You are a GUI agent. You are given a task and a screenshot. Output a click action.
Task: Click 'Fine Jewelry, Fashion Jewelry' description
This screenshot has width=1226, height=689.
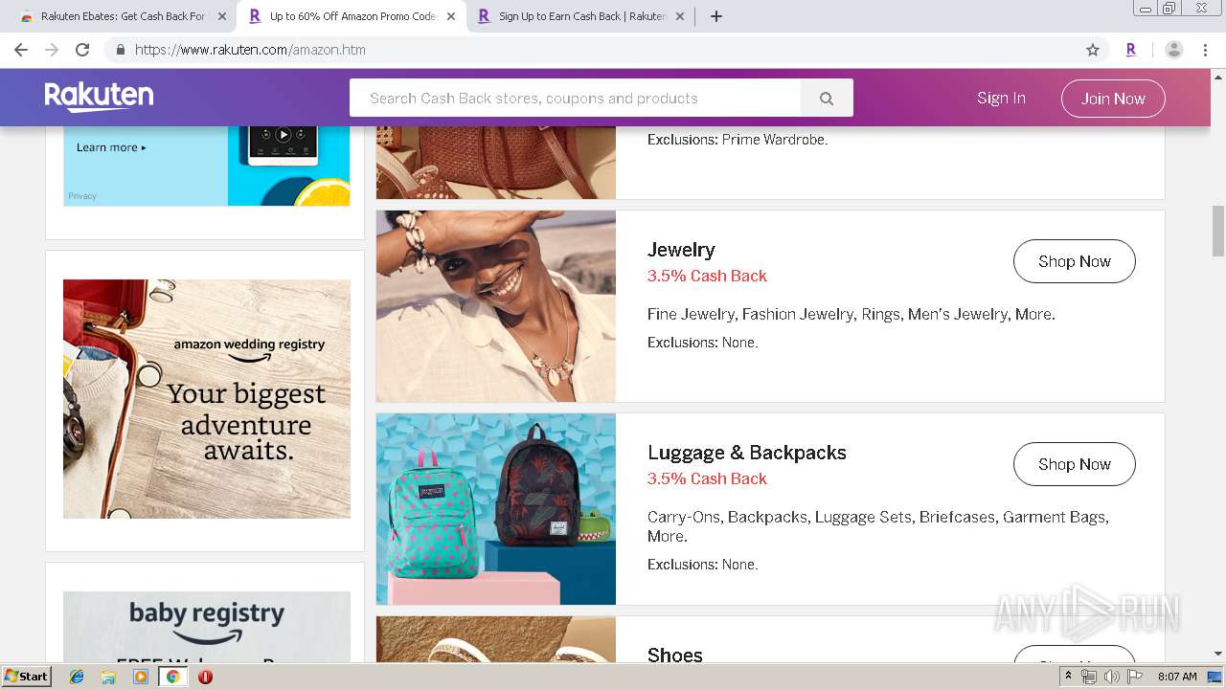851,314
